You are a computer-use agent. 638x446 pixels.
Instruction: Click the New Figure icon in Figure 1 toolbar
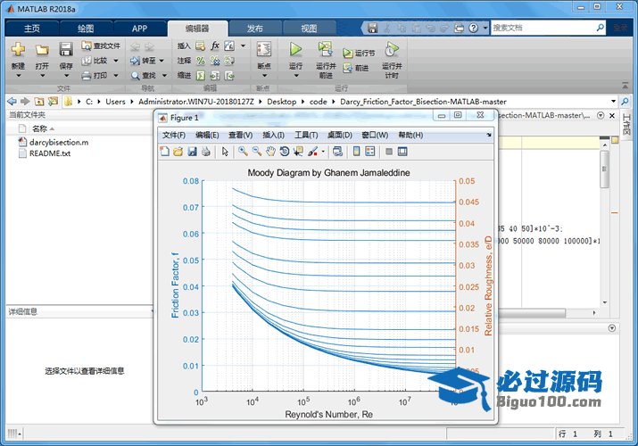pyautogui.click(x=164, y=152)
